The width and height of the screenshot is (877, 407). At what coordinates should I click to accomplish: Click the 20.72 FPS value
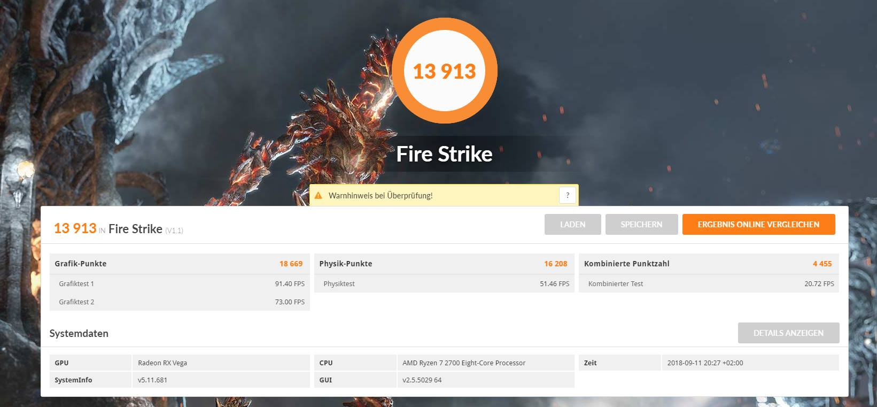(x=819, y=284)
